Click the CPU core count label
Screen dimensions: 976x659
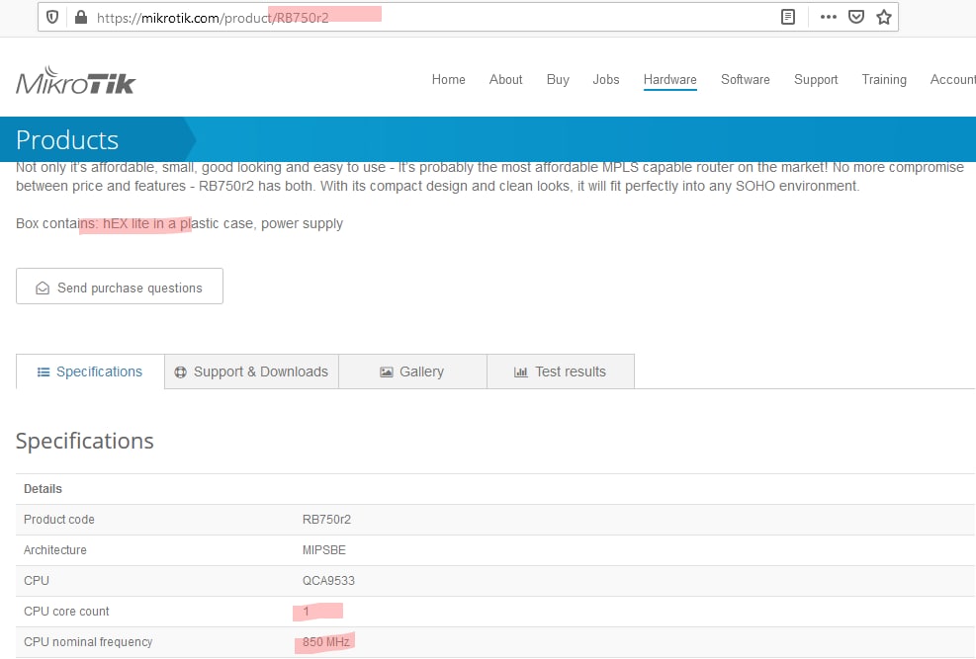coord(66,612)
